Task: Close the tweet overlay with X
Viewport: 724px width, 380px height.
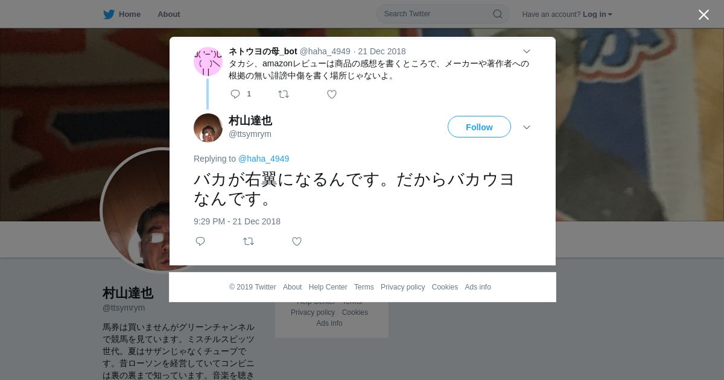Action: click(x=703, y=15)
